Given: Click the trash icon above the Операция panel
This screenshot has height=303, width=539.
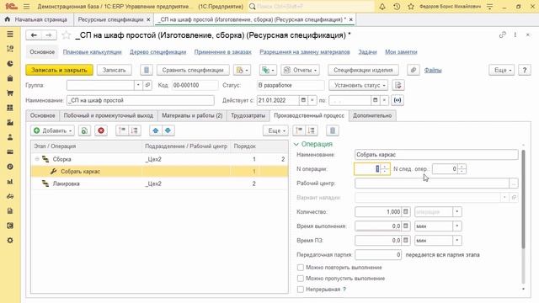Looking at the screenshot, I should click(333, 130).
